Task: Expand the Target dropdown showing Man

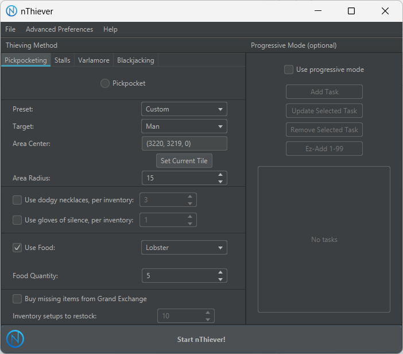Action: (x=184, y=126)
